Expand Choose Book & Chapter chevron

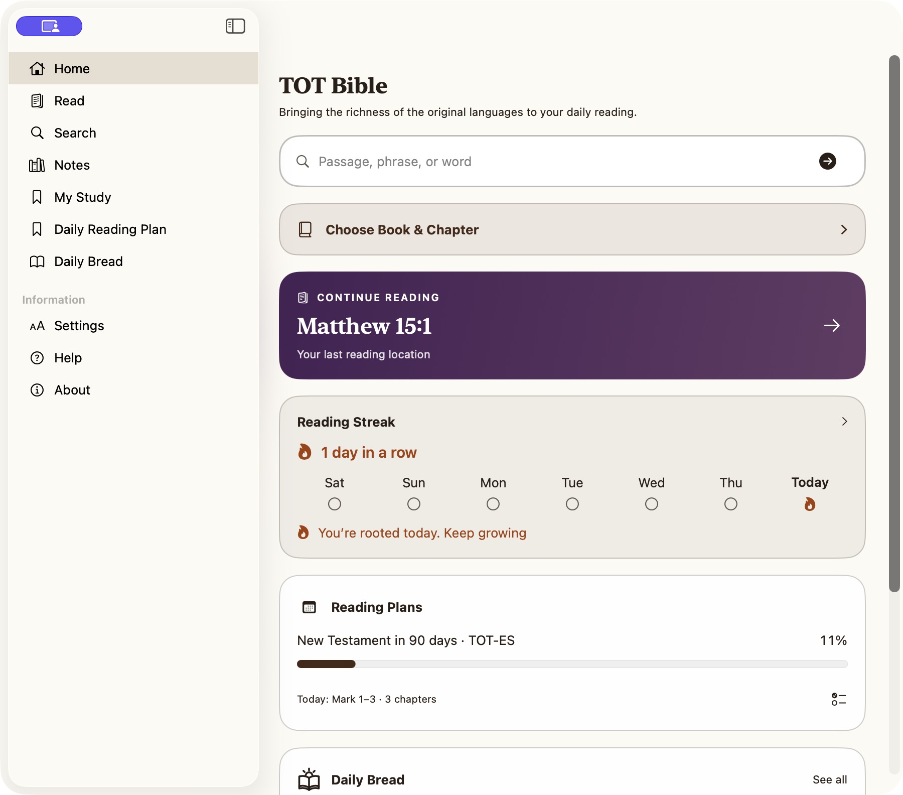coord(844,229)
